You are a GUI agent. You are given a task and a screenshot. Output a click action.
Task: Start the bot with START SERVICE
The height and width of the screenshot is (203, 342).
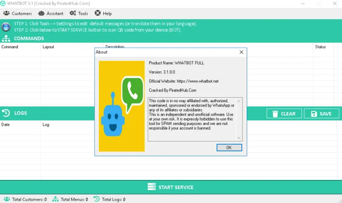click(171, 187)
